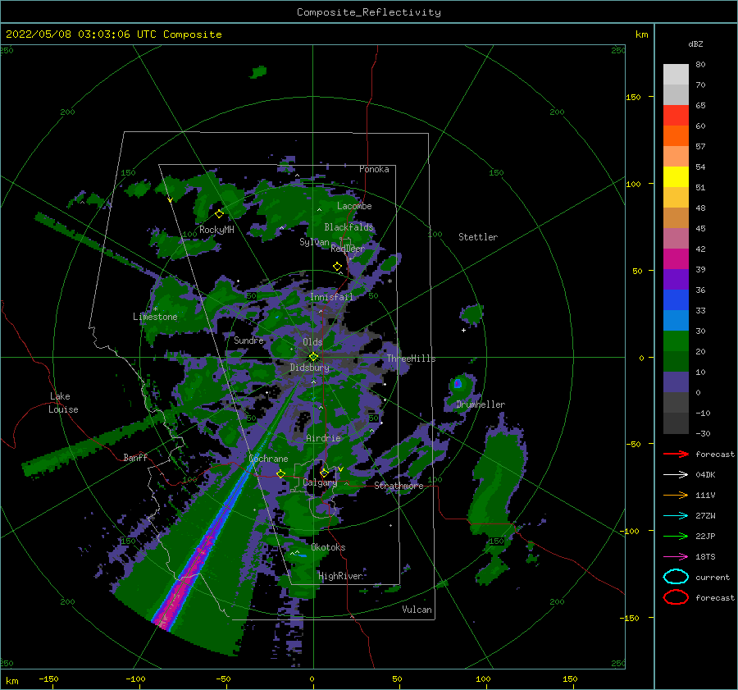Click the RockyMH label

coord(216,230)
